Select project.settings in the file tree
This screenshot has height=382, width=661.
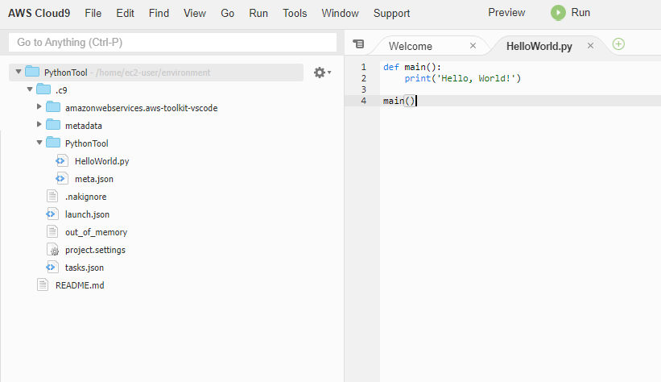click(95, 250)
